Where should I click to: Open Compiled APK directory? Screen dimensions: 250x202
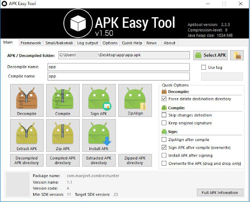click(x=63, y=160)
